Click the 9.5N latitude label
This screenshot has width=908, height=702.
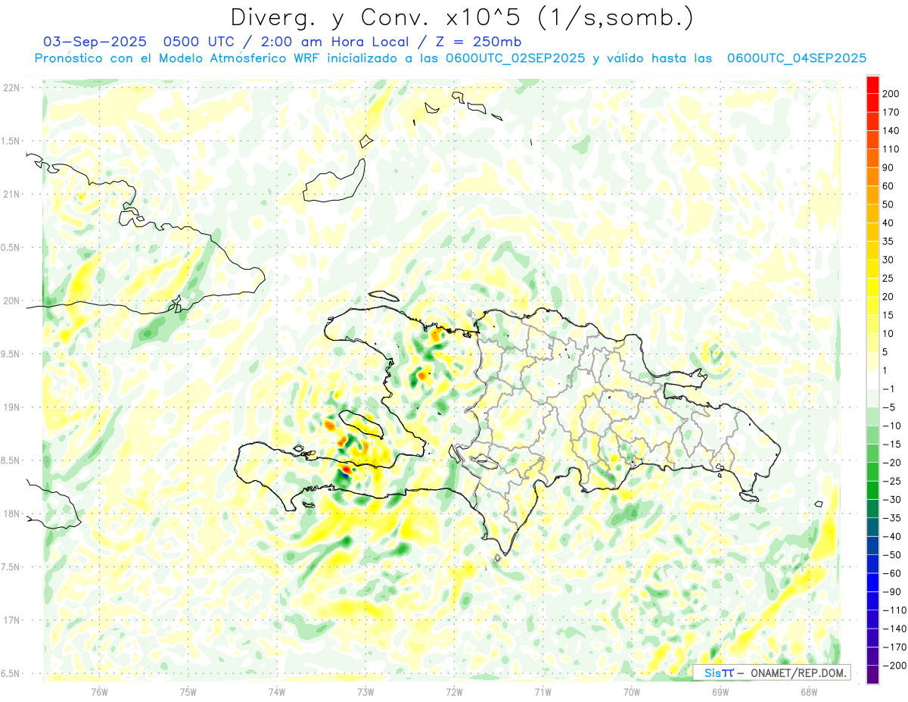click(x=9, y=354)
